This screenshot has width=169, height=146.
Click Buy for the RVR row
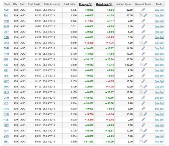[x=157, y=114]
